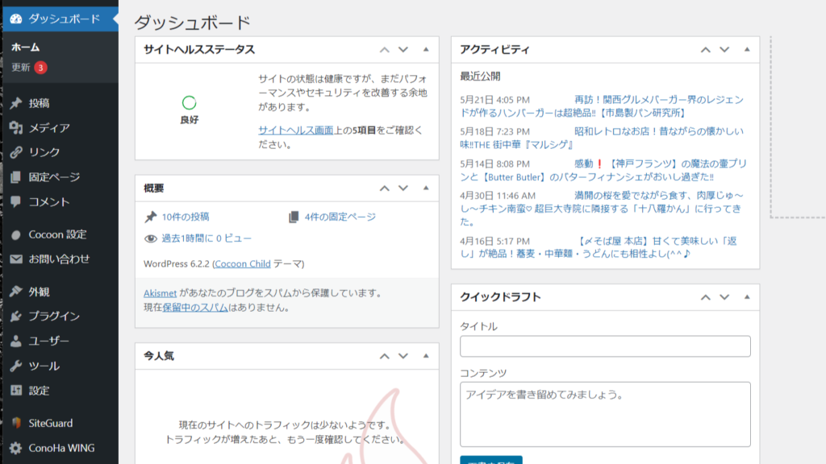Open the Cocoon Child theme link

click(x=242, y=263)
